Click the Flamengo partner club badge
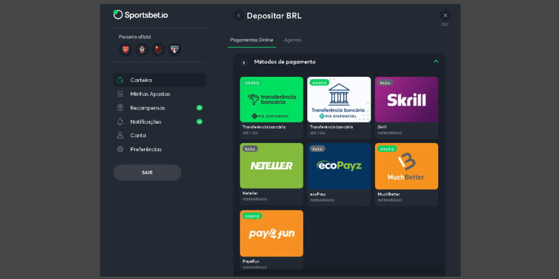559x279 pixels. pos(158,50)
